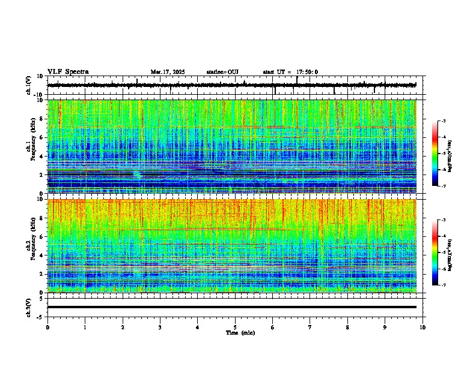Click the time axis tick label "5"
The image size is (476, 367).
(x=235, y=327)
